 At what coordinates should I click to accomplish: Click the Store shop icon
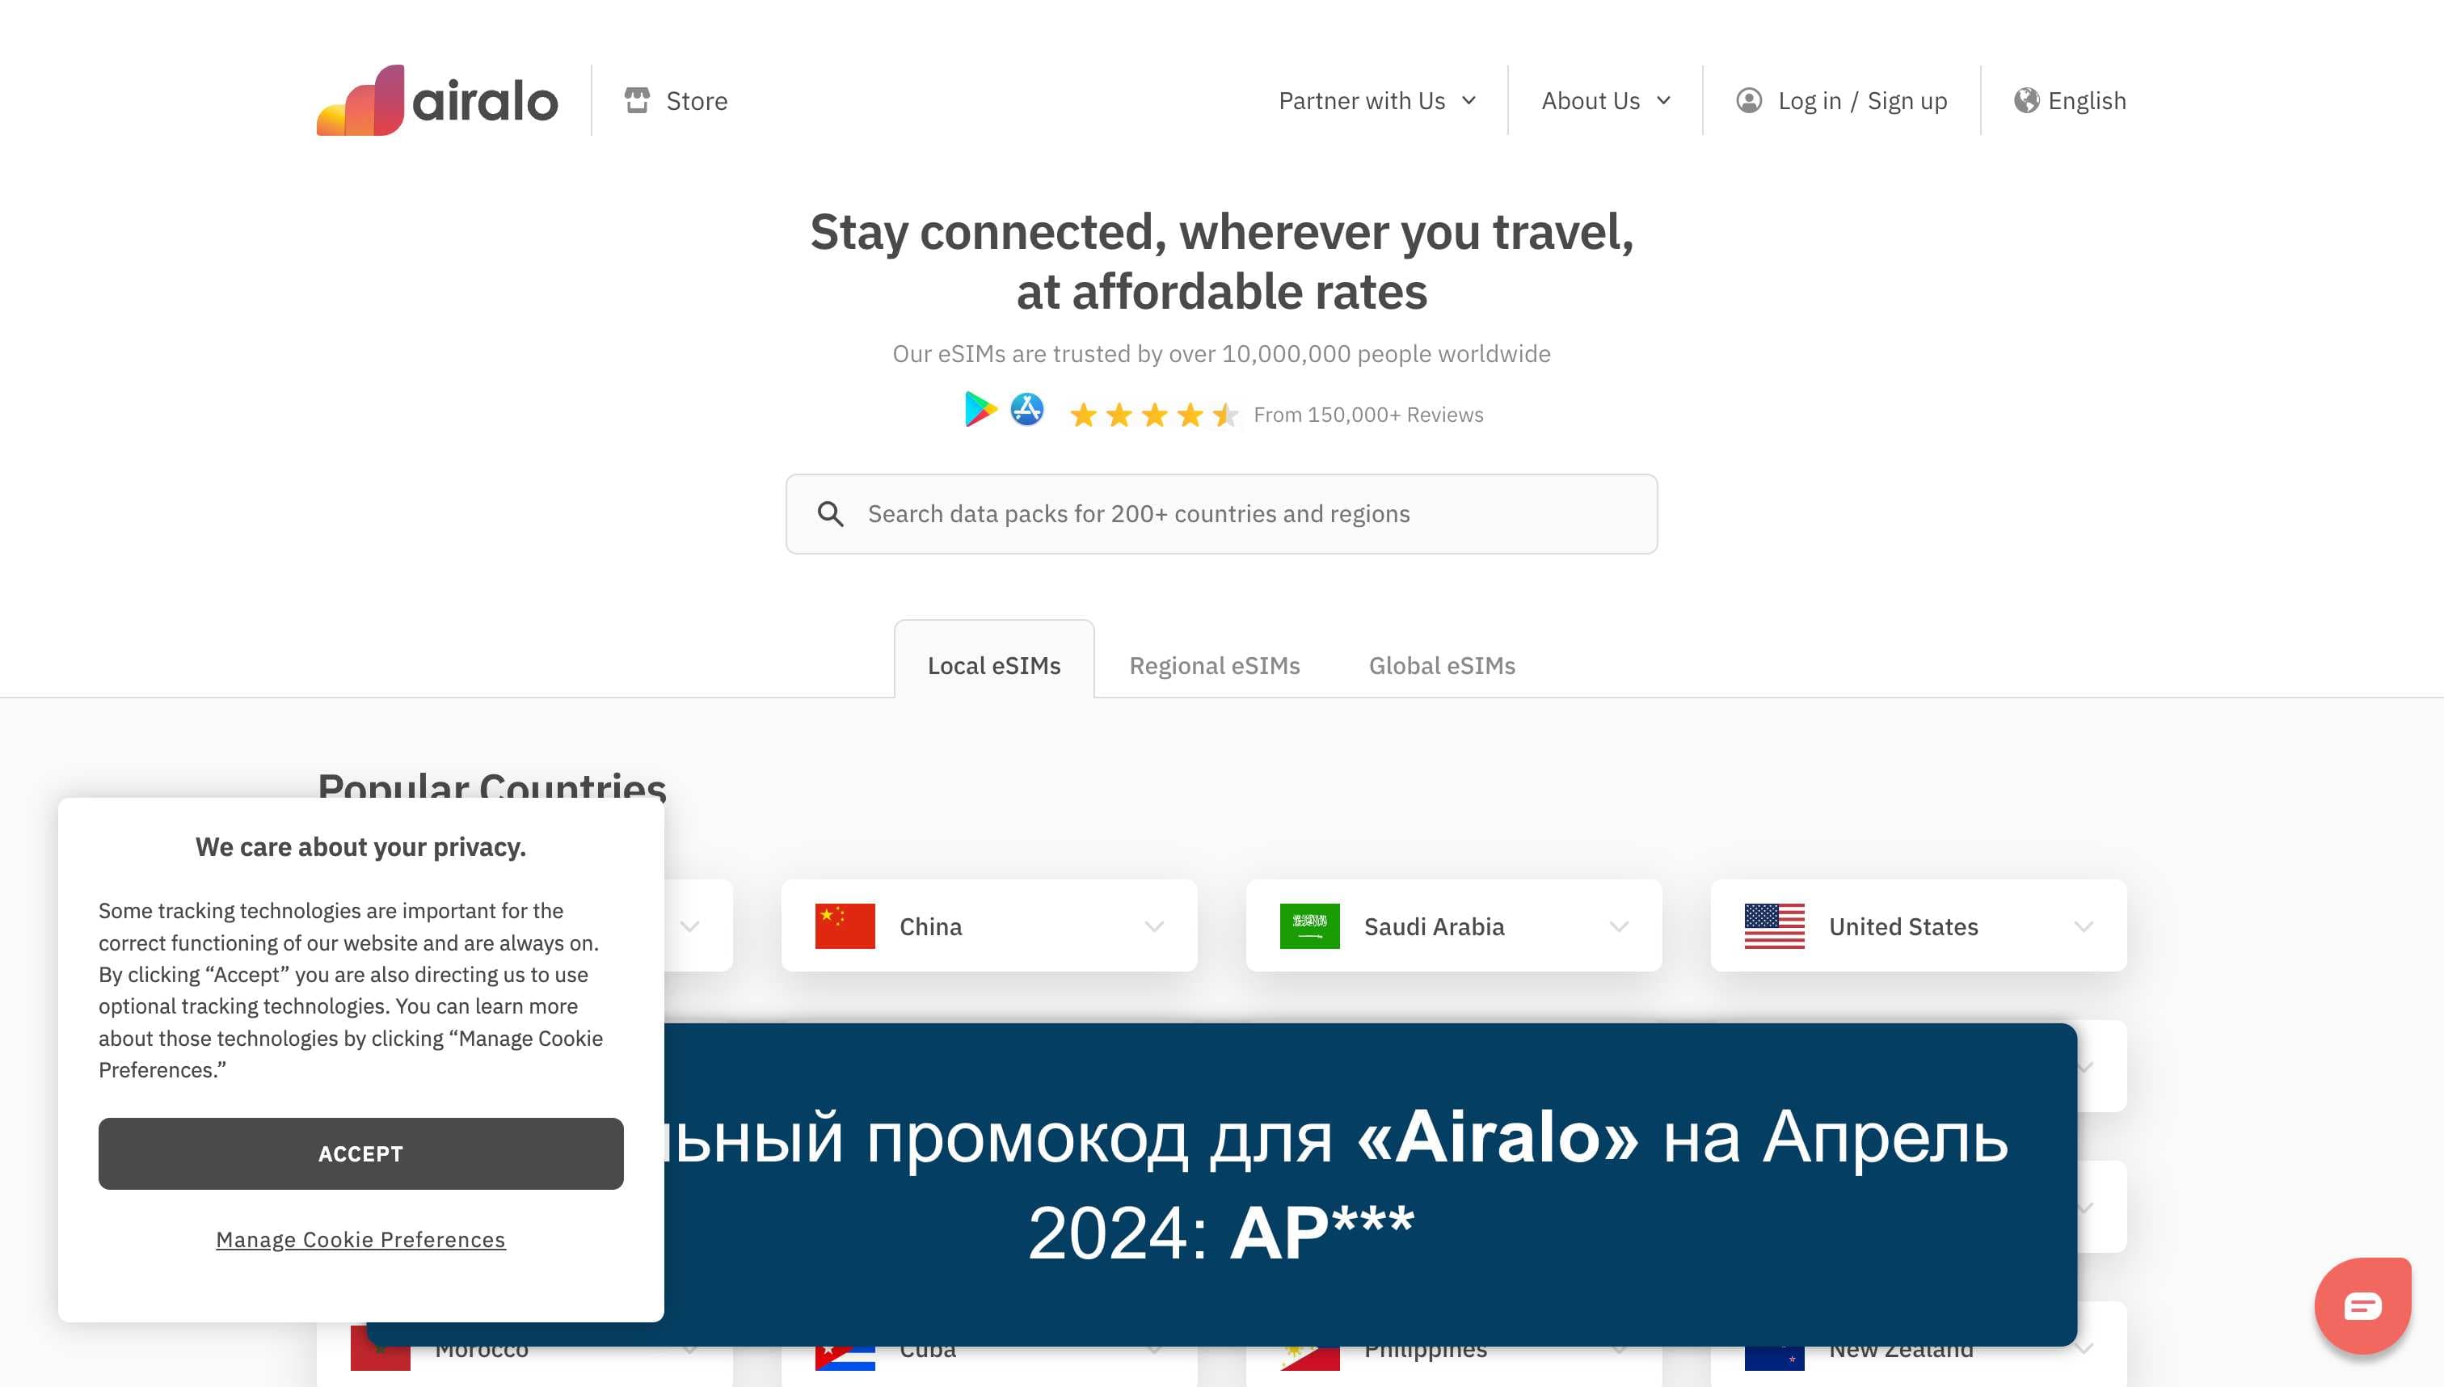coord(637,100)
